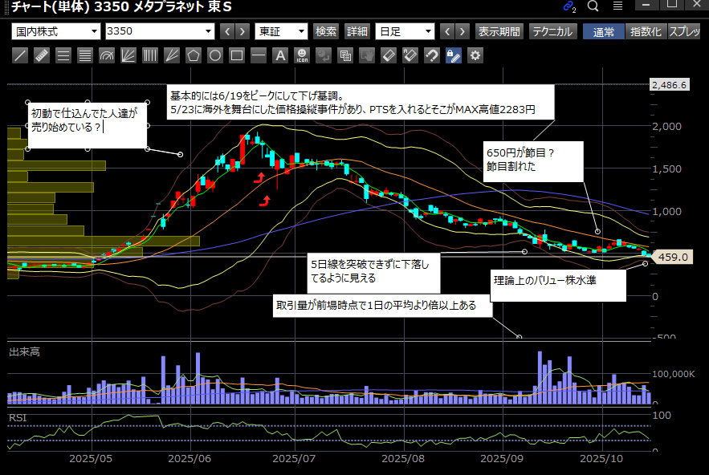Switch to next timeframe arrow
Screen dimensions: 709x475
coord(462,31)
